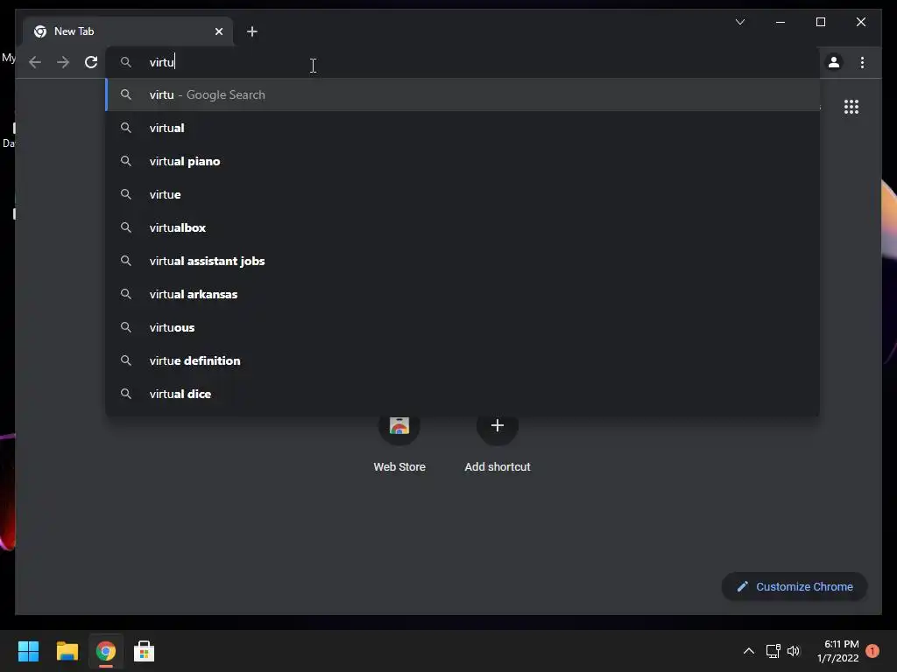
Task: Choose the 'virtual' suggestion
Action: pyautogui.click(x=463, y=128)
